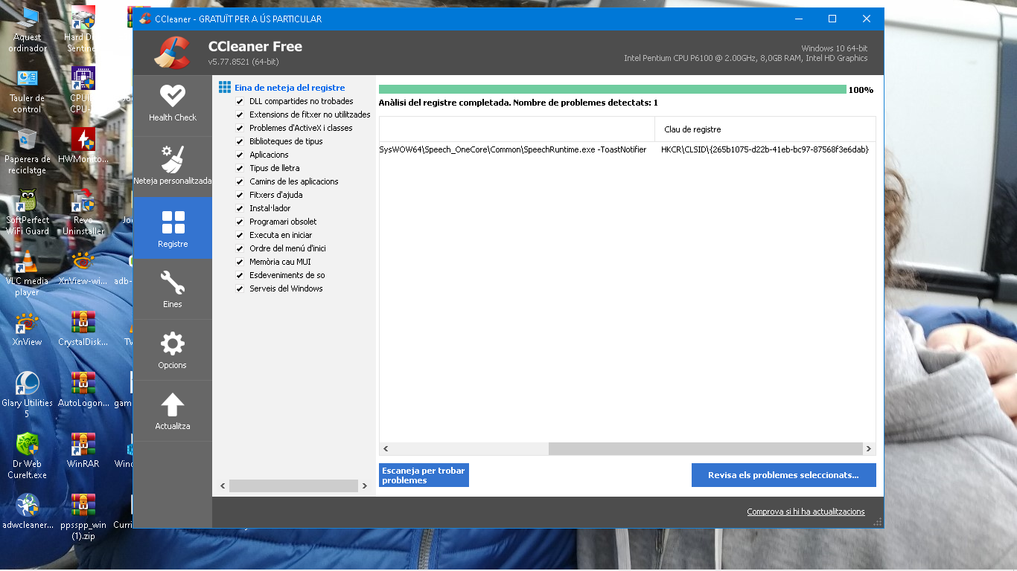
Task: Click the HKCR\CLSID registry key cell
Action: click(x=765, y=149)
